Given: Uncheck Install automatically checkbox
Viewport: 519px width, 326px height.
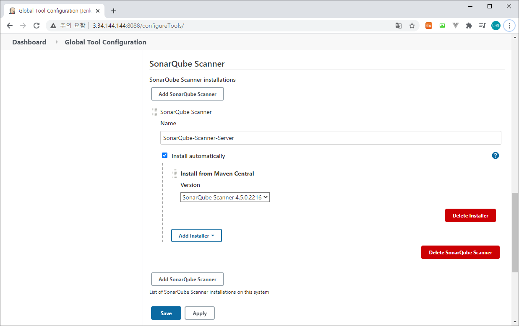Looking at the screenshot, I should 165,155.
